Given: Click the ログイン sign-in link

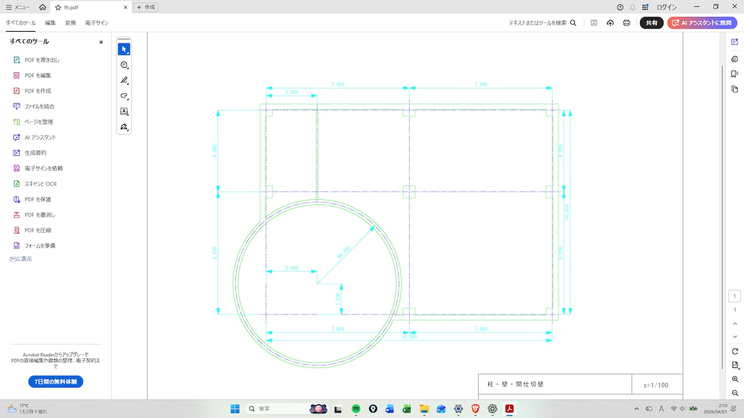Looking at the screenshot, I should [667, 7].
